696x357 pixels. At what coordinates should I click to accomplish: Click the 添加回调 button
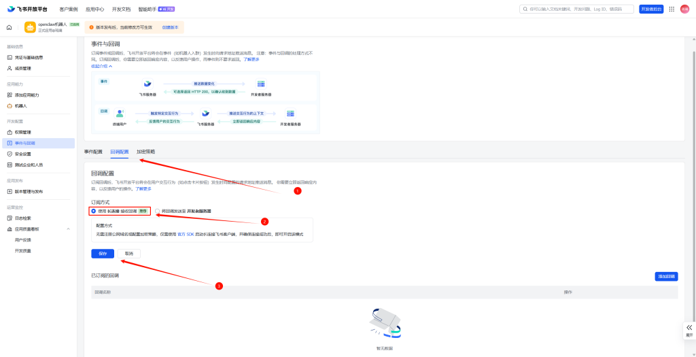pos(666,277)
